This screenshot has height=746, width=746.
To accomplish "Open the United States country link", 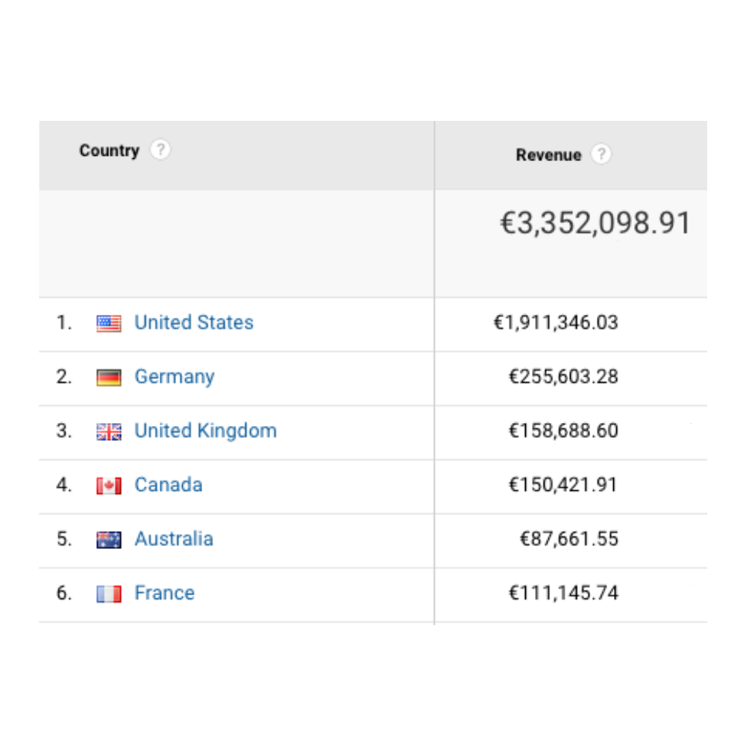I will point(194,322).
